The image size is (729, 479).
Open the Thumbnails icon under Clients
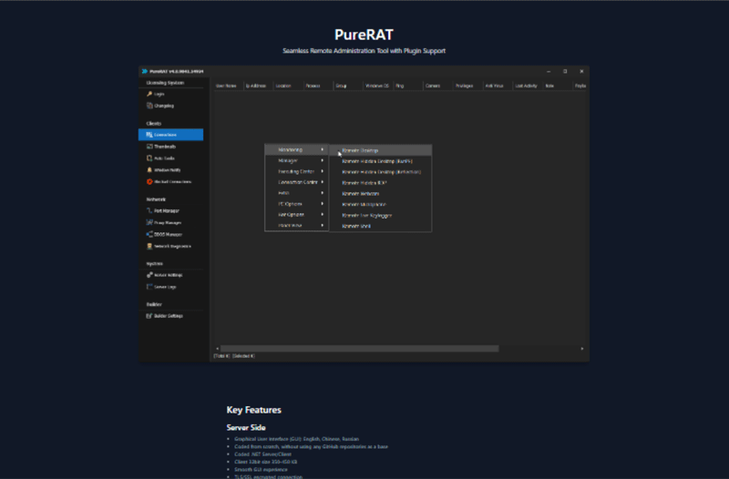point(149,147)
